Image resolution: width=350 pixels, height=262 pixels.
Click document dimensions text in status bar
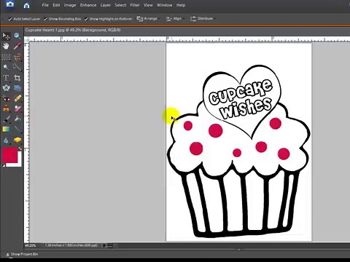[x=71, y=245]
